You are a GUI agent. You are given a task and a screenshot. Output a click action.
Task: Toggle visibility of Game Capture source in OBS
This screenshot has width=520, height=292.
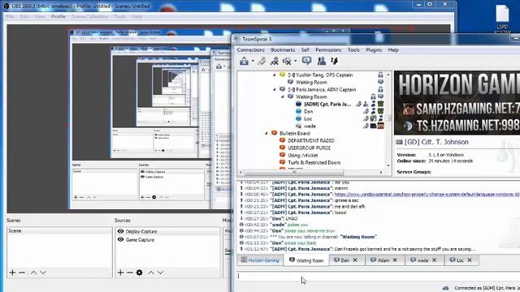pos(120,239)
